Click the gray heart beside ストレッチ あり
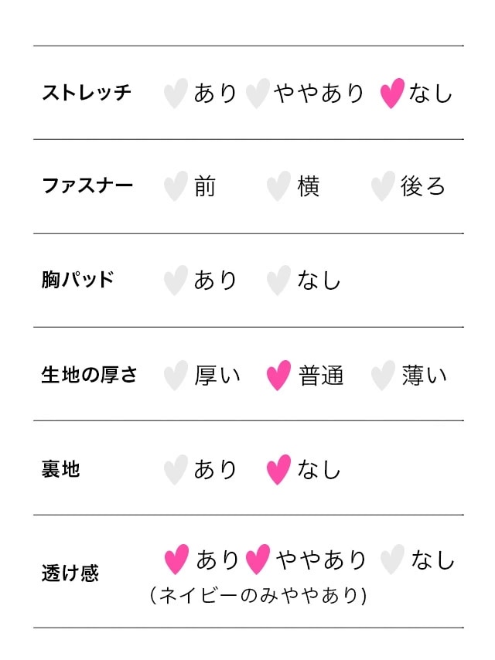Screen dimensions: 495x660 (x=176, y=94)
